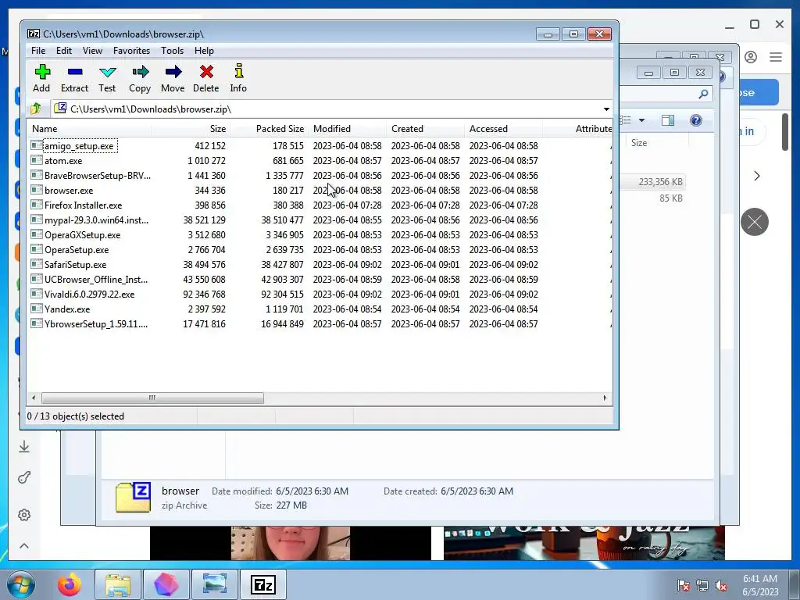Sort by the Name column header
Screen dimensions: 800x600
tap(90, 129)
